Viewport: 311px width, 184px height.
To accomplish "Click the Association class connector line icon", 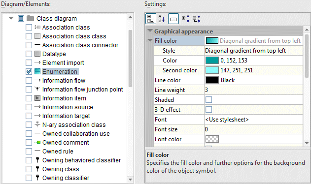I will click(37, 45).
